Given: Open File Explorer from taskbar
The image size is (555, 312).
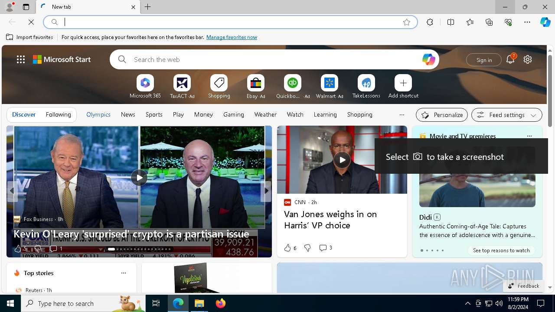Looking at the screenshot, I should pyautogui.click(x=199, y=303).
